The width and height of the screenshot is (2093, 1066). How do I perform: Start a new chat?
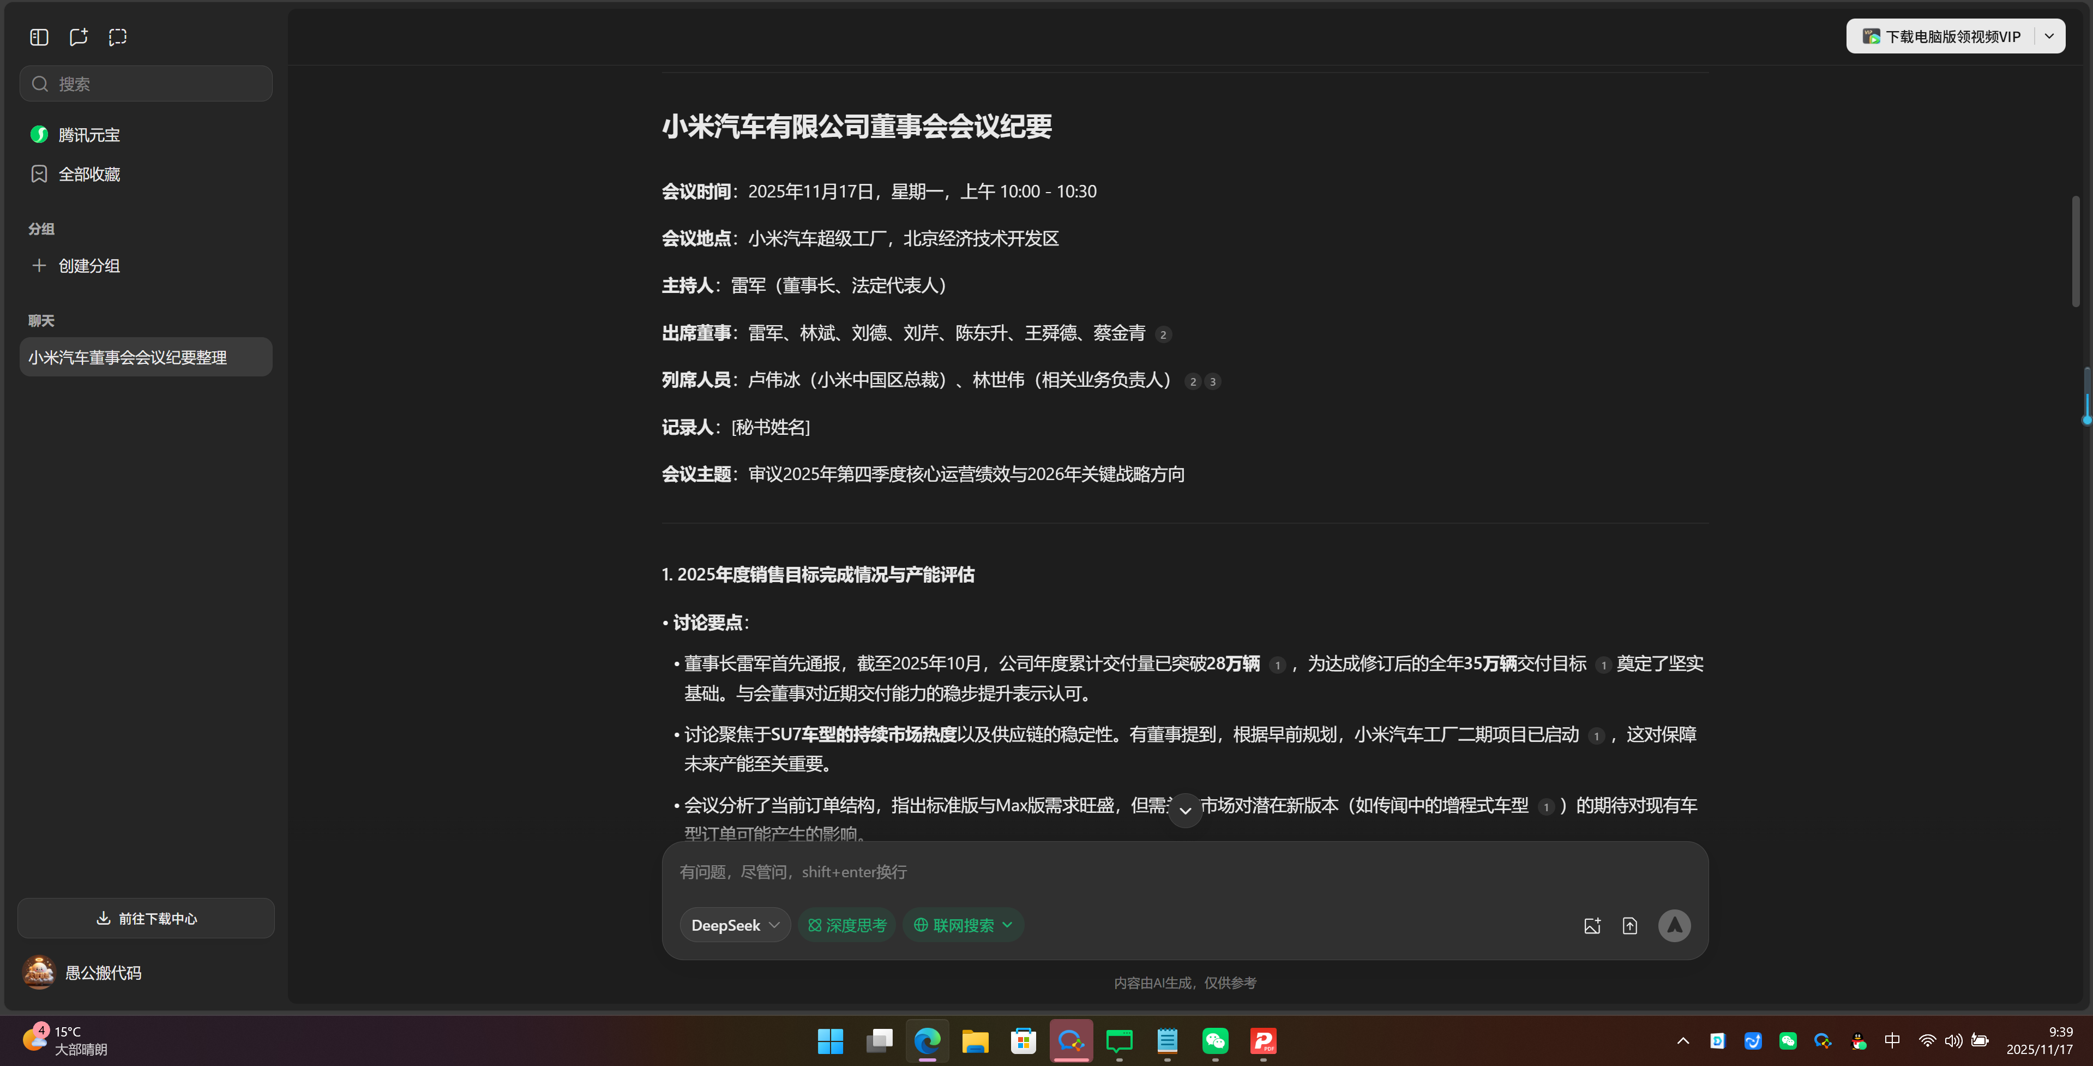[78, 37]
